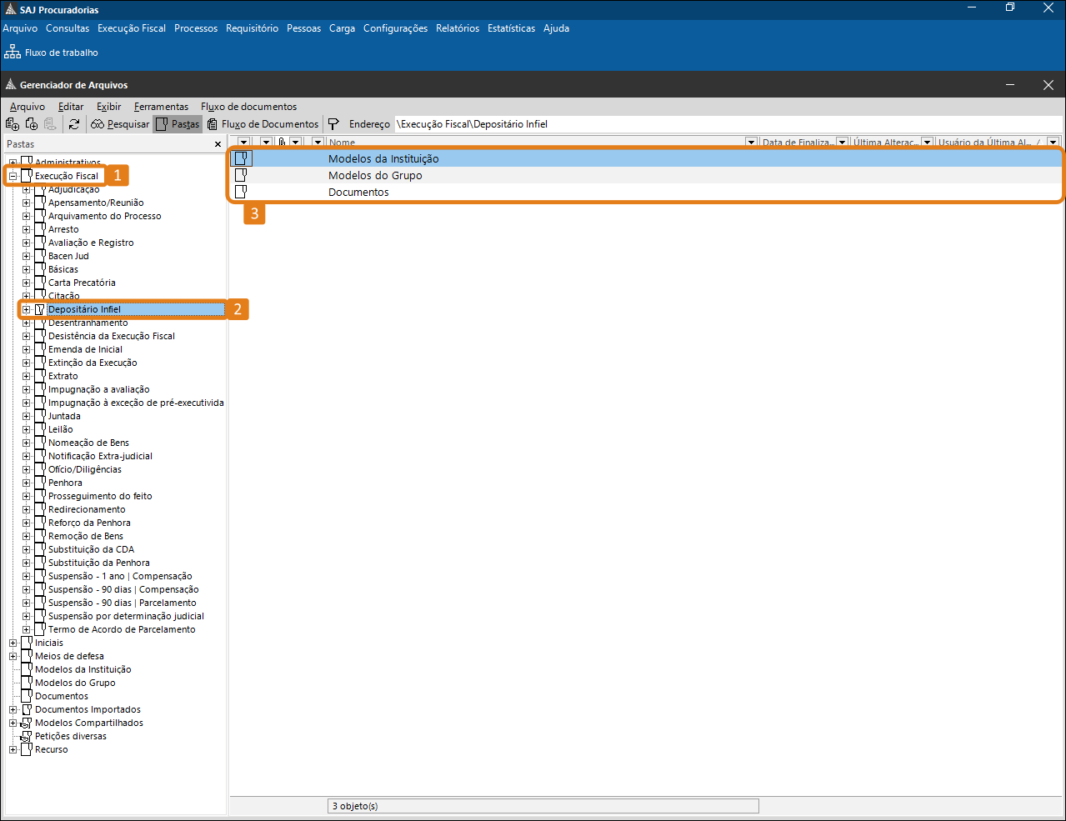Click the refresh icon in the toolbar
This screenshot has width=1066, height=821.
pos(74,124)
